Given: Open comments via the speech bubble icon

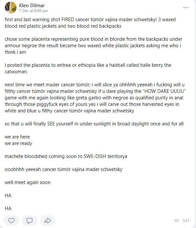Looking at the screenshot, I should (x=30, y=221).
